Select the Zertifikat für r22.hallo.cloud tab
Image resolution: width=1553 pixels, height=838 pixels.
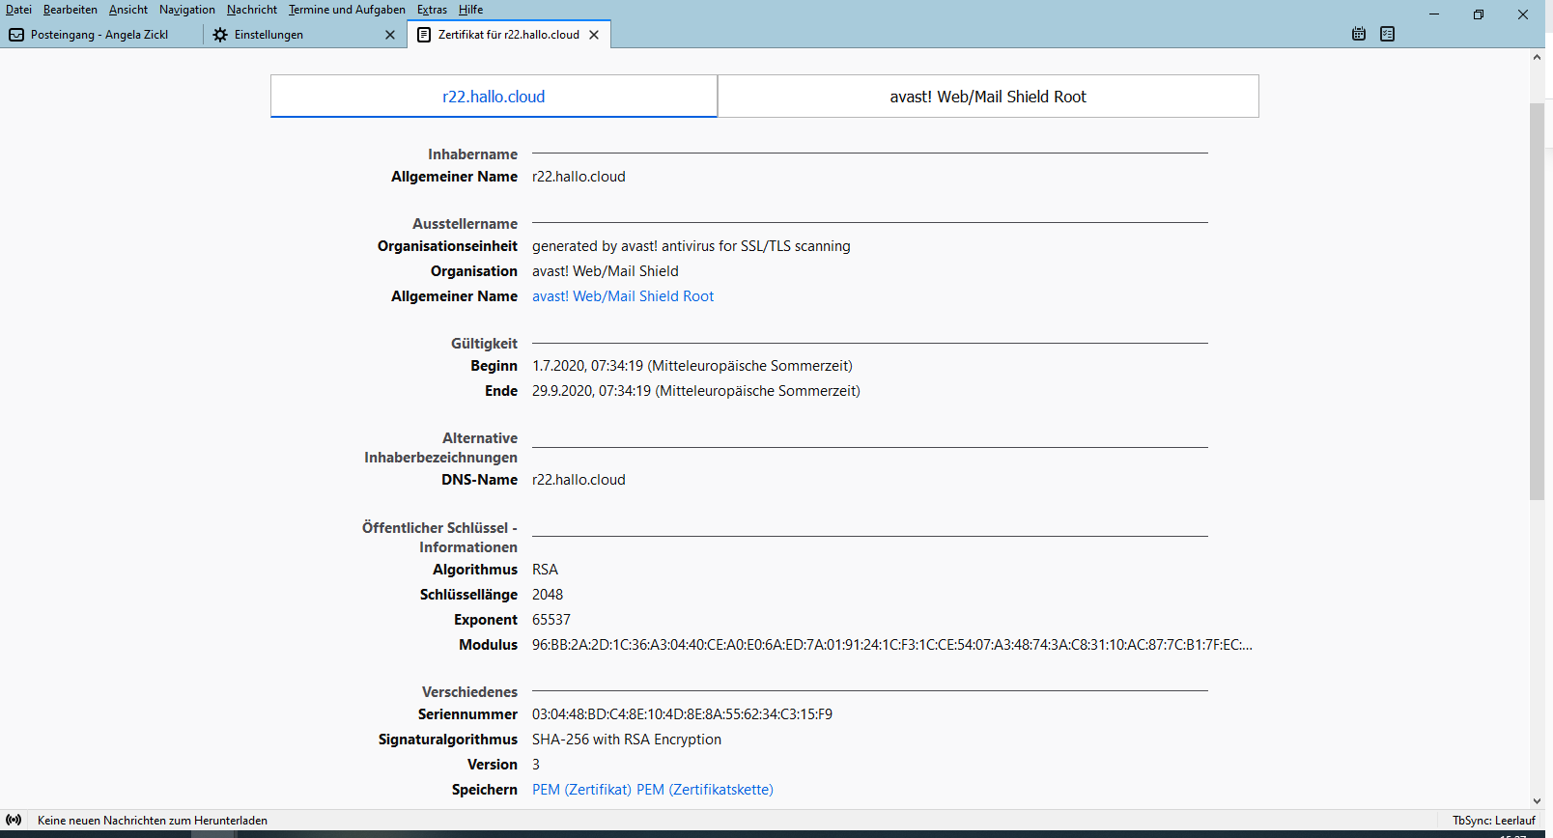pyautogui.click(x=509, y=35)
